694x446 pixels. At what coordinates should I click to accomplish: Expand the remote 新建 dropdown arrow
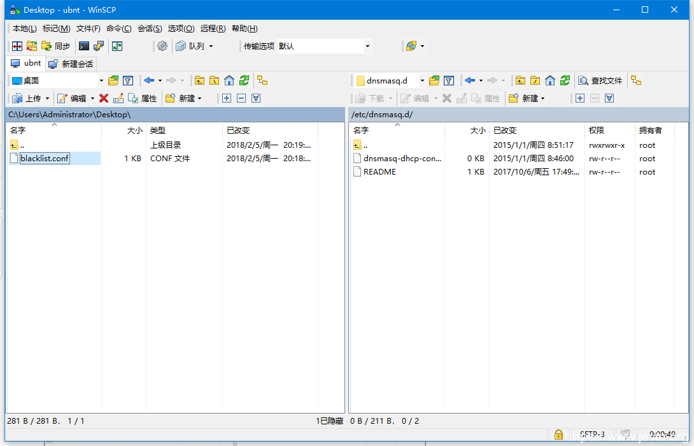coord(542,98)
